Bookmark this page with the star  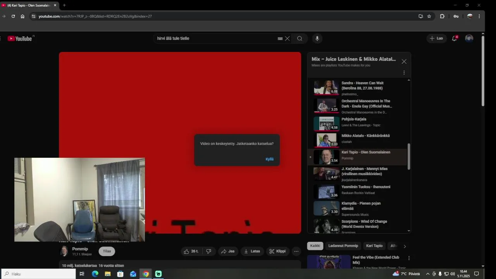tap(429, 16)
